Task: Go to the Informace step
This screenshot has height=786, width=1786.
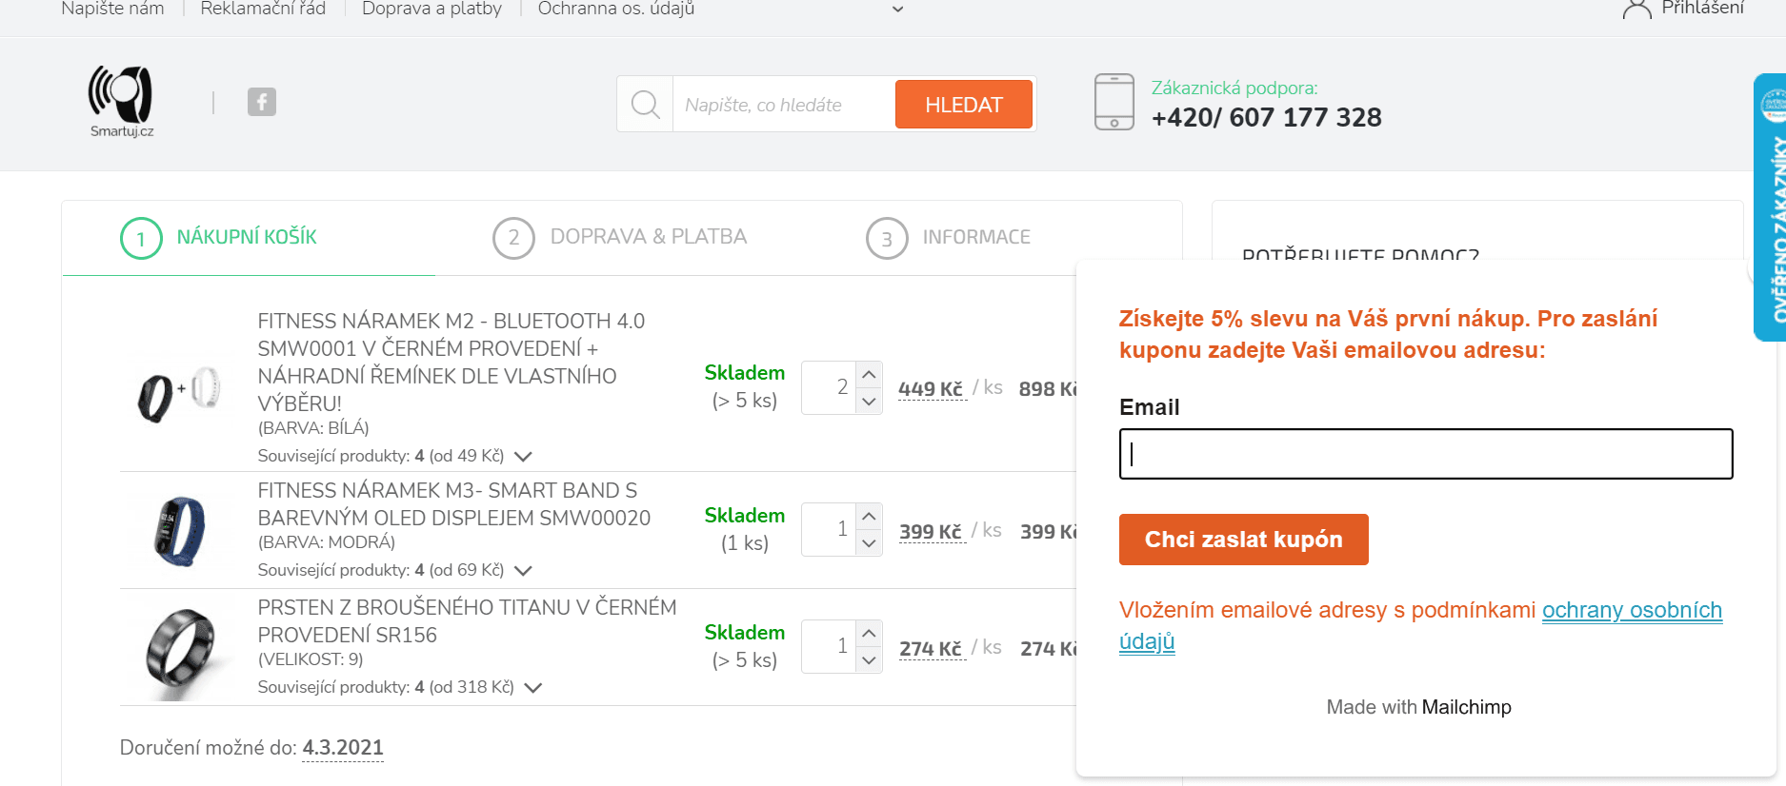Action: tap(949, 238)
